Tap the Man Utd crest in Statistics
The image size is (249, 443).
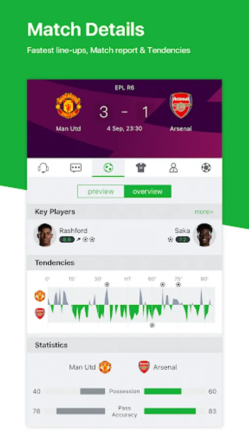coord(105,367)
